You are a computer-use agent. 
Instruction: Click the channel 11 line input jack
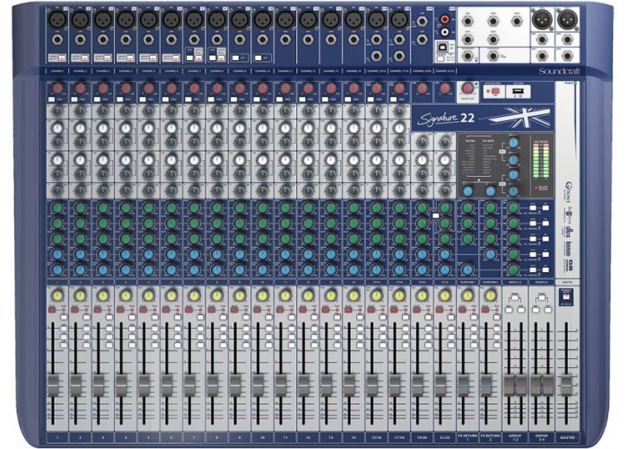285,40
